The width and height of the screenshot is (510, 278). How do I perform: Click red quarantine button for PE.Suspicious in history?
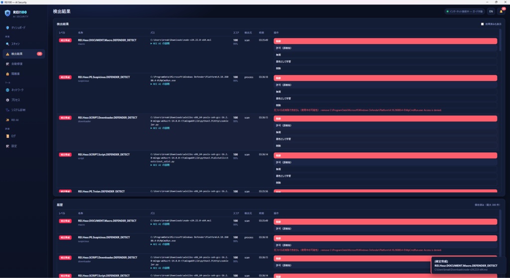click(x=385, y=238)
